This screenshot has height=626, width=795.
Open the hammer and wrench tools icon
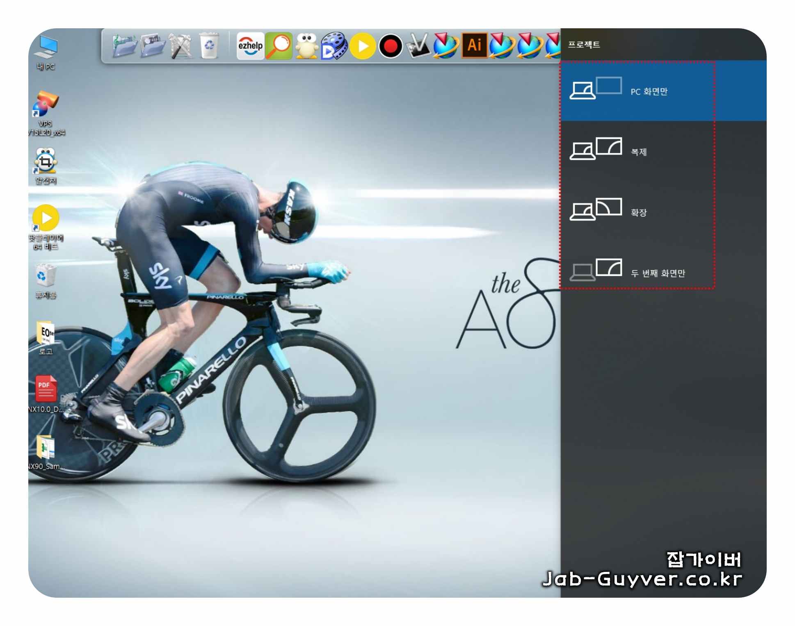click(180, 46)
